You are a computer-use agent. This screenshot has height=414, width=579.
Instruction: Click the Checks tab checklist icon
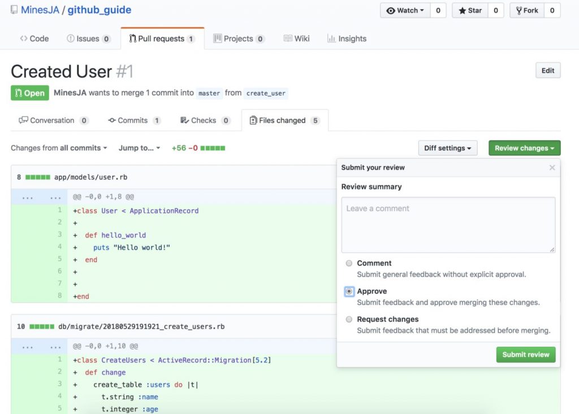click(x=185, y=120)
